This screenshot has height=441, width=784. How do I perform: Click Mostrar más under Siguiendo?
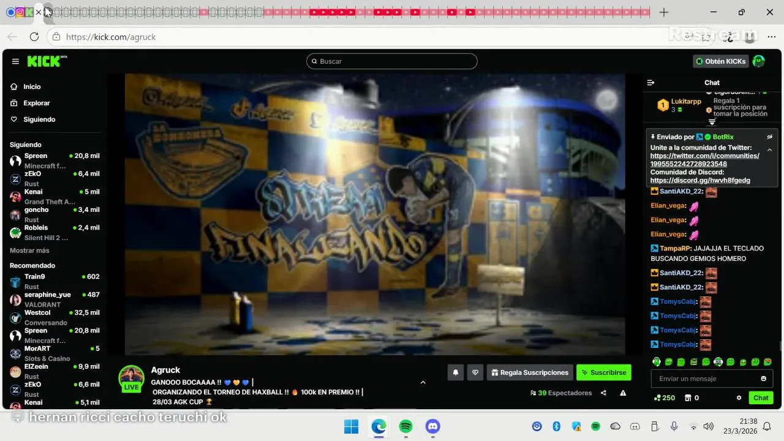29,251
